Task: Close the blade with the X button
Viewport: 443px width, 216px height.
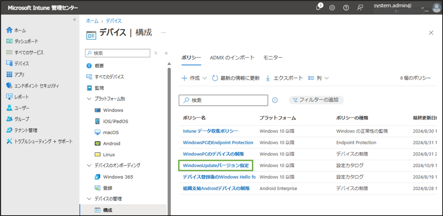Action: 431,33
